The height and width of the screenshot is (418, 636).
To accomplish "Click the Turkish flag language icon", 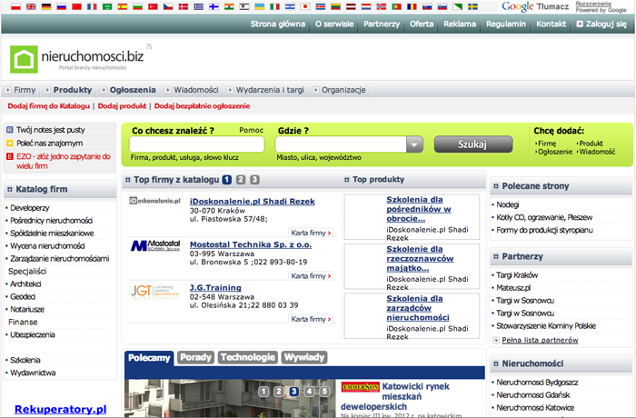I will [153, 6].
